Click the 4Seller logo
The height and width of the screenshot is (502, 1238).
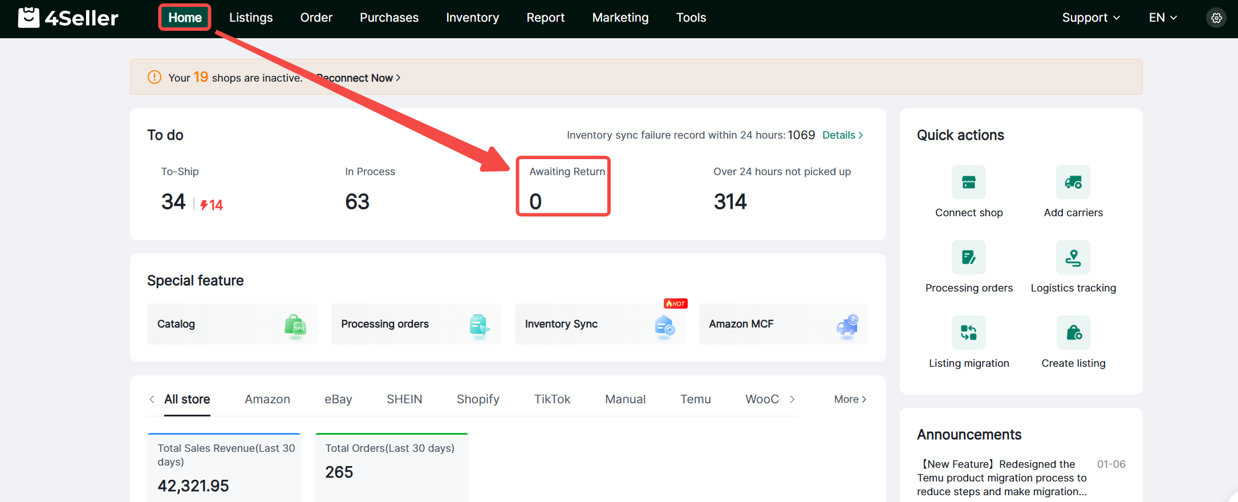pos(68,18)
